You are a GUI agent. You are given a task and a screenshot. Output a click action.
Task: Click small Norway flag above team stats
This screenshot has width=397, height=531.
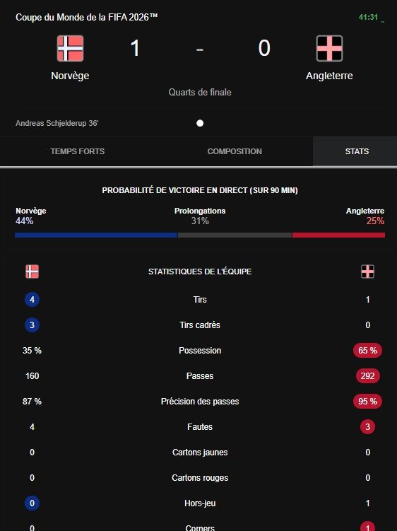[x=32, y=272]
